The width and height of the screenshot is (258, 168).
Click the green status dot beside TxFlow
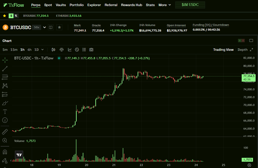click(x=59, y=58)
